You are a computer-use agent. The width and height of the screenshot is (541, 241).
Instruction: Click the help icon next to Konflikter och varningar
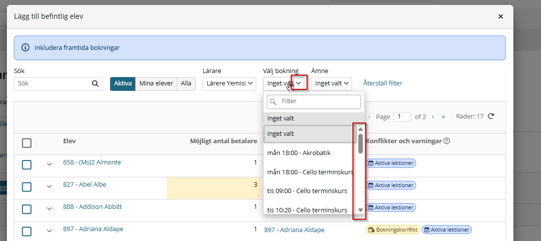(446, 141)
